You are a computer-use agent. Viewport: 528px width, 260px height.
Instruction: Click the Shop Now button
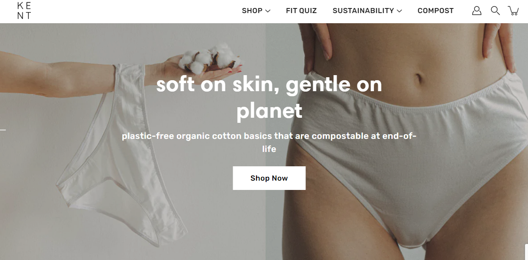(x=269, y=178)
